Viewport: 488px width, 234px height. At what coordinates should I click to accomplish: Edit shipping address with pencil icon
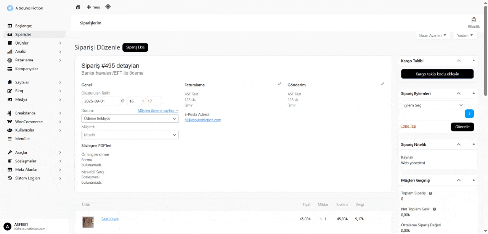[x=382, y=84]
